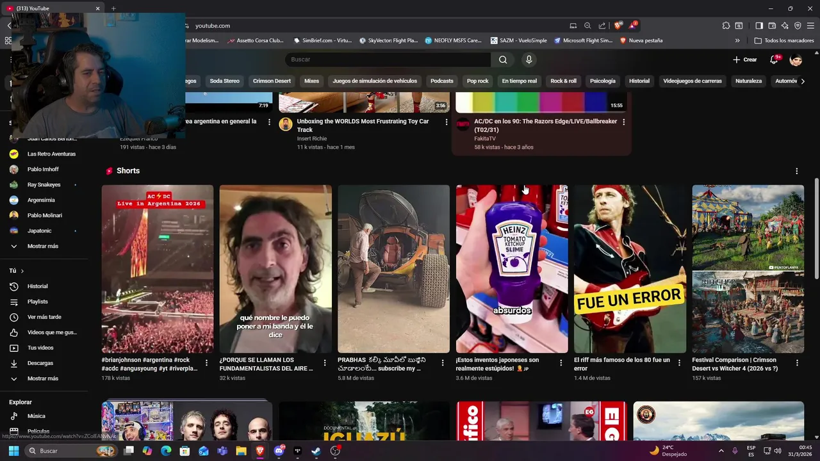Select the Mixes filter chip
Screen dimensions: 820x461
pos(311,81)
